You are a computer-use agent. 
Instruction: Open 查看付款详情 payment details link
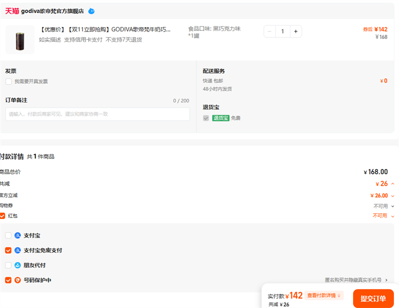pos(324,296)
